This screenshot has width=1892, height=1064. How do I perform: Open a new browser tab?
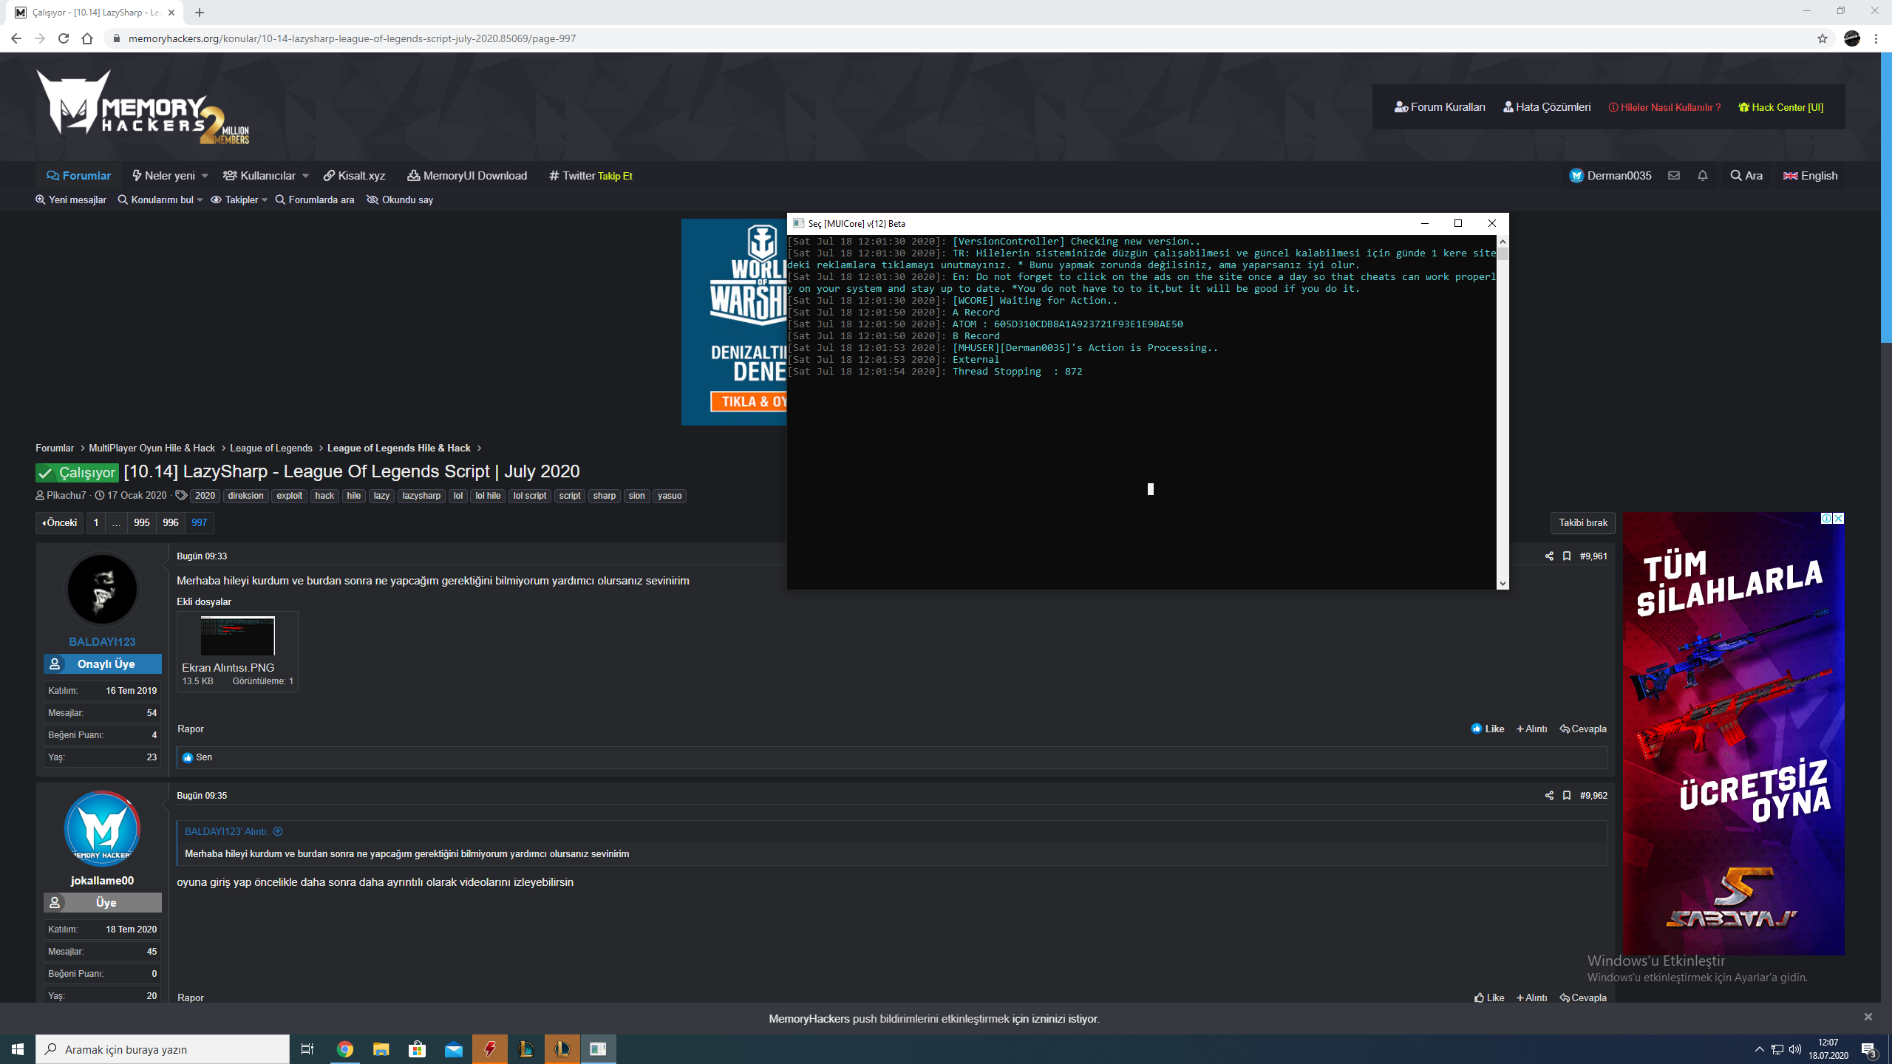[200, 13]
